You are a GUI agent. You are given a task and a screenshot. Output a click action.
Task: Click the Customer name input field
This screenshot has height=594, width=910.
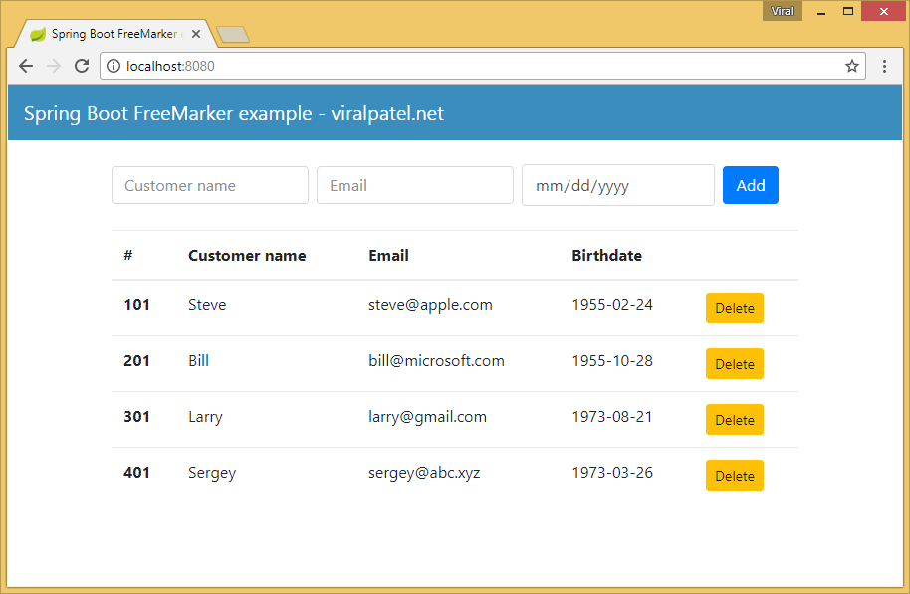tap(210, 186)
